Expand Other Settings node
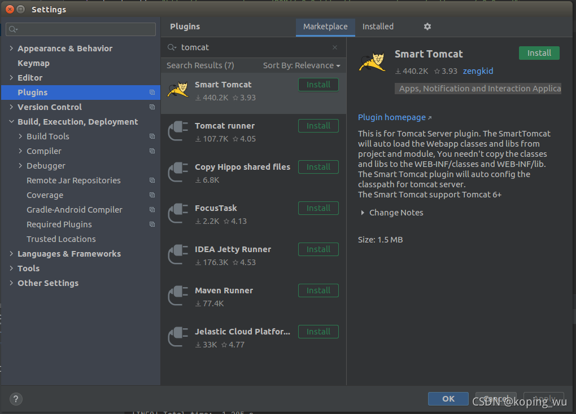This screenshot has height=414, width=576. click(11, 283)
